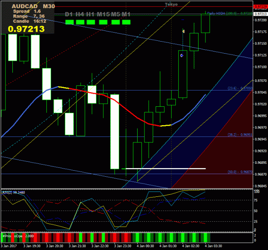Click the white 0.97213 price tag on axis
This screenshot has height=250, width=268.
260,14
